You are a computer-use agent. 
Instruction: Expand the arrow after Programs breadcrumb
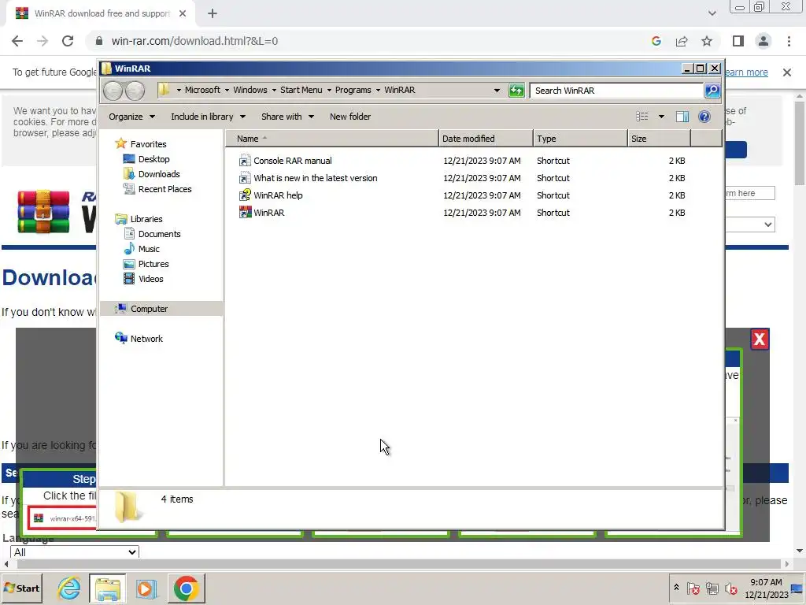378,90
